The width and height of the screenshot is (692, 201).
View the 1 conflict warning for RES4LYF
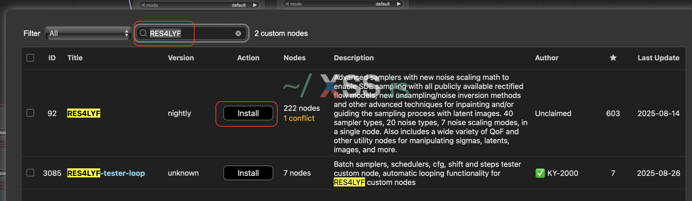[x=299, y=118]
